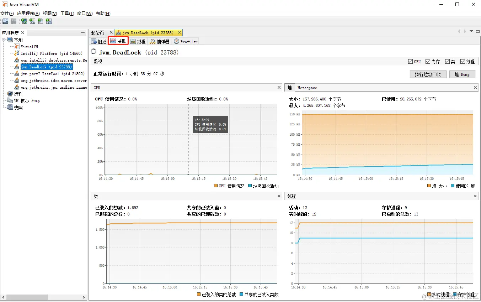Click the disabled save snapshot toolbar icon
481x302 pixels.
tap(13, 21)
